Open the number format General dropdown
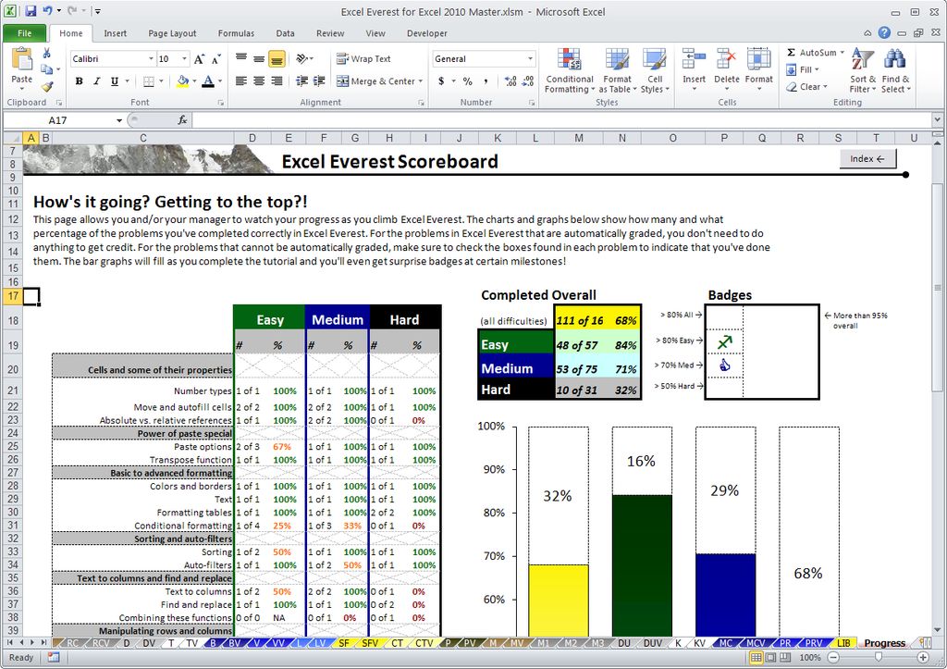This screenshot has height=669, width=947. (x=530, y=58)
